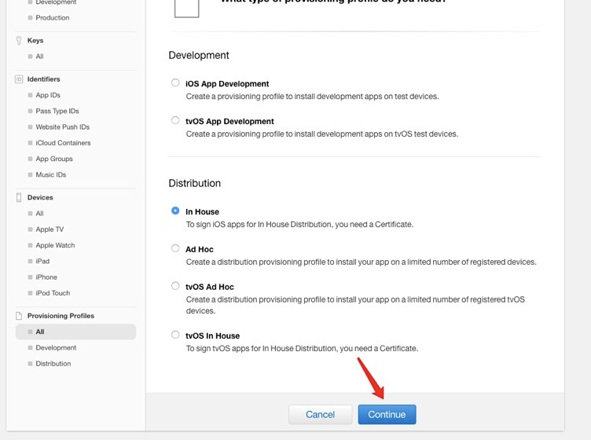Cancel the provisioning profile creation
This screenshot has width=591, height=440.
click(320, 414)
